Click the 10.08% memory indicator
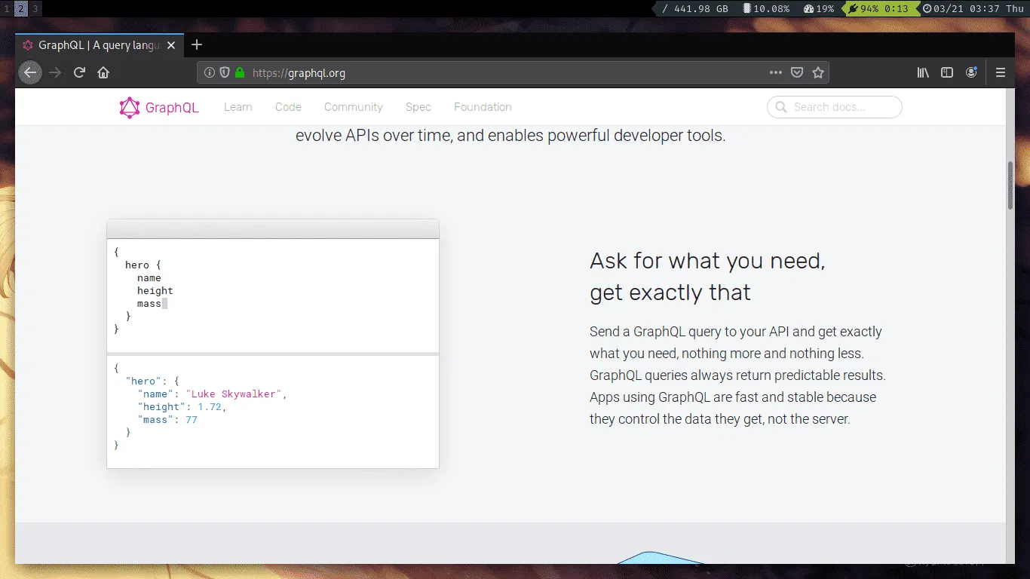 (766, 8)
